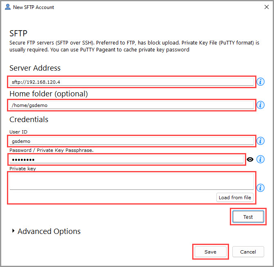Screen dimensions: 274x267
Task: Click the Home folder text field
Action: (x=132, y=105)
